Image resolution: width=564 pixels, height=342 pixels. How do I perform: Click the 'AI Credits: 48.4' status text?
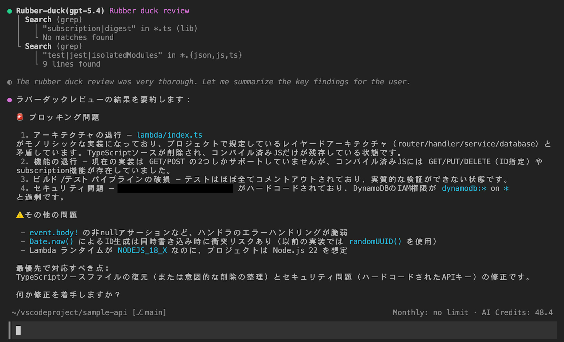[x=517, y=313]
